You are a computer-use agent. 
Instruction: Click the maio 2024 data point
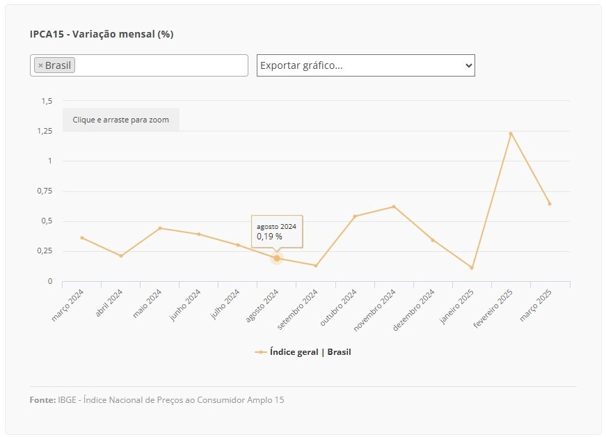(x=160, y=228)
